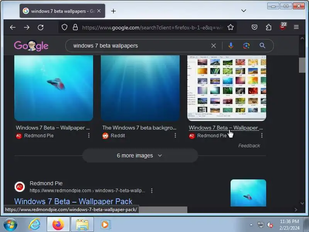Click the scrollbar up arrow
Screen dimensions: 309x232
coord(302,38)
